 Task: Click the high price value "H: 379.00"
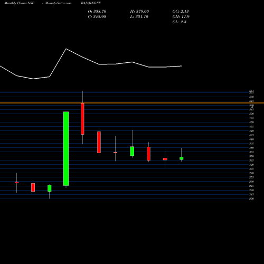pyautogui.click(x=139, y=12)
